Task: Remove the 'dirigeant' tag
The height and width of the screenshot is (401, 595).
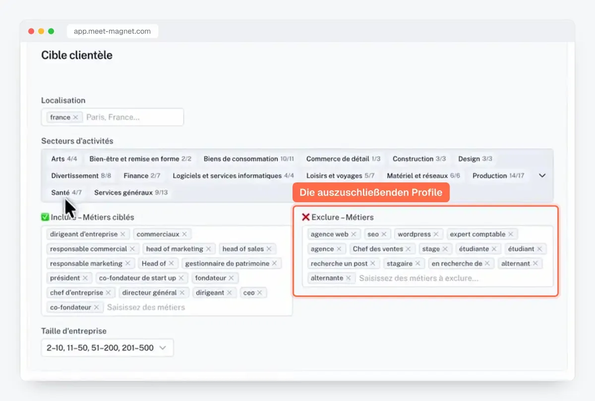Action: (x=229, y=293)
